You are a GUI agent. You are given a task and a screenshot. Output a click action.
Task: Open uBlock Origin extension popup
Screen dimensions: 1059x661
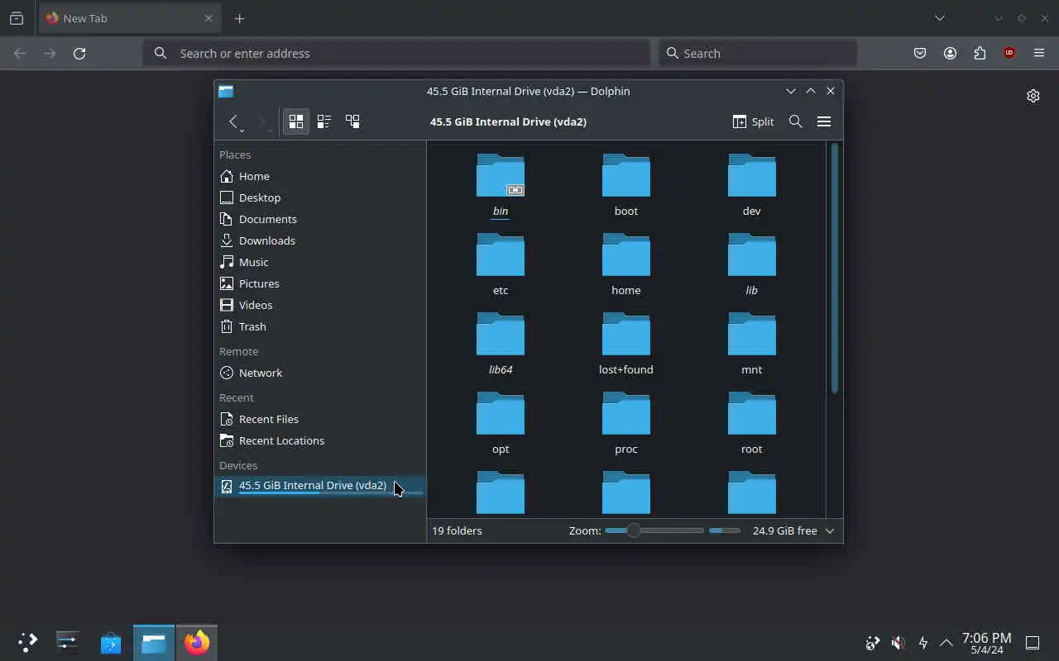coord(1009,53)
